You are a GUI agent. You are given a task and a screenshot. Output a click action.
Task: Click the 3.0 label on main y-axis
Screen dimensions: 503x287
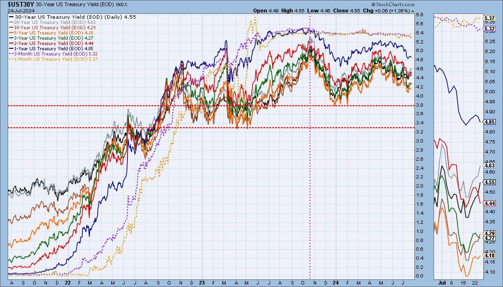(x=419, y=141)
